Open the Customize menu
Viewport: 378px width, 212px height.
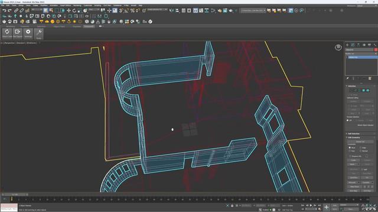(88, 5)
